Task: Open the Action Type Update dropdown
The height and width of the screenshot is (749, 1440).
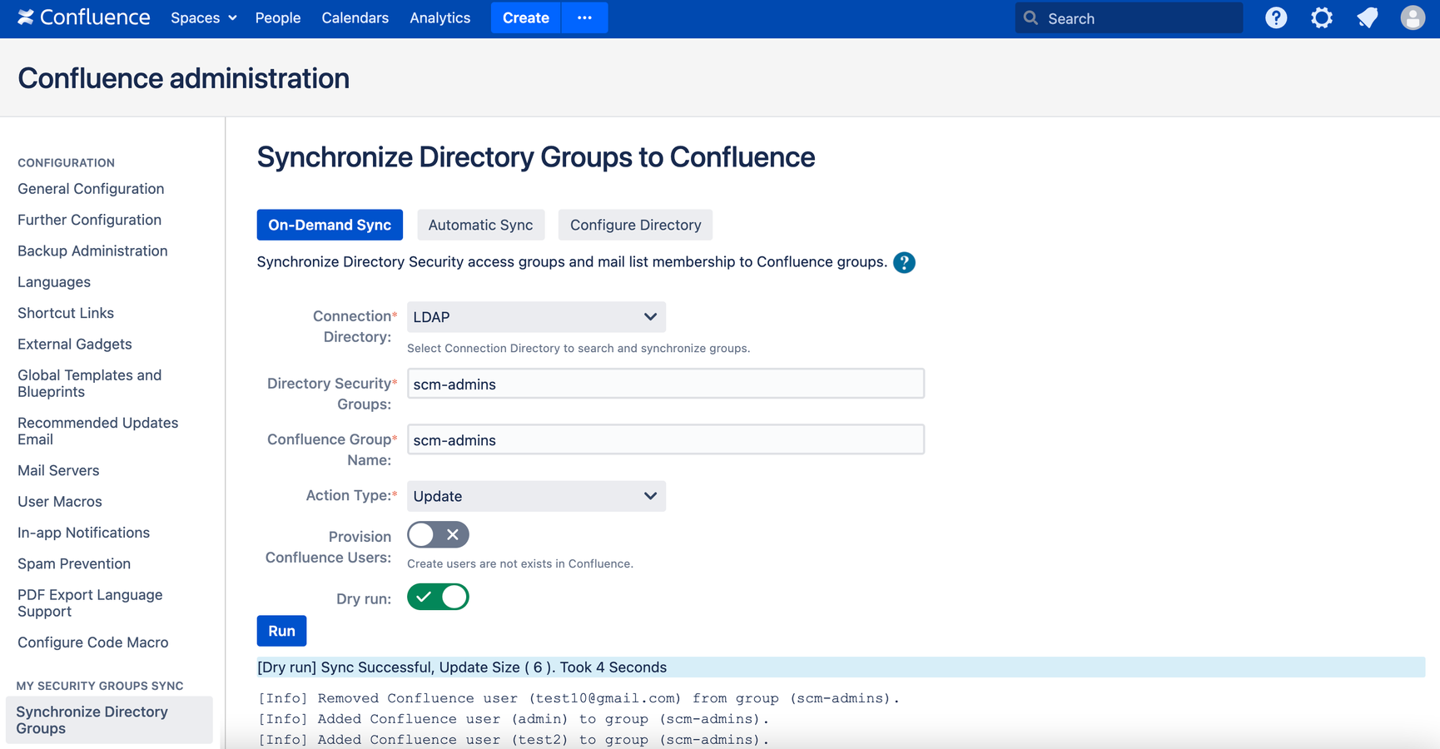Action: [536, 496]
